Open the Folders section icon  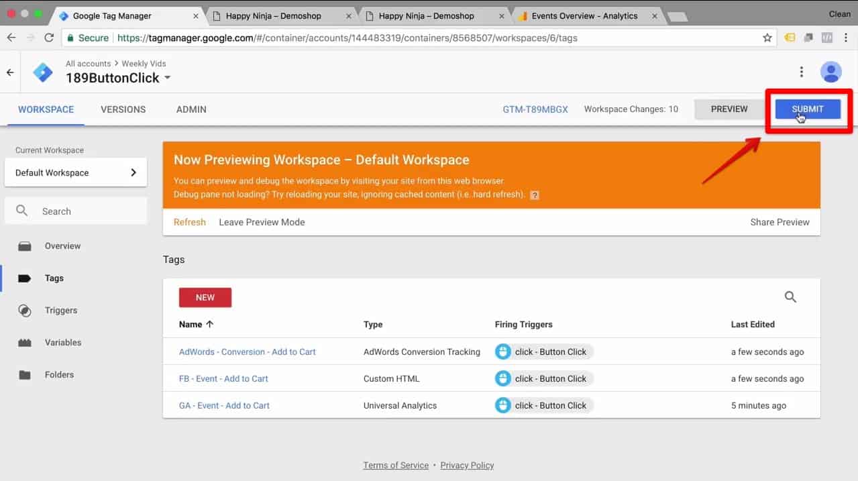(x=25, y=374)
